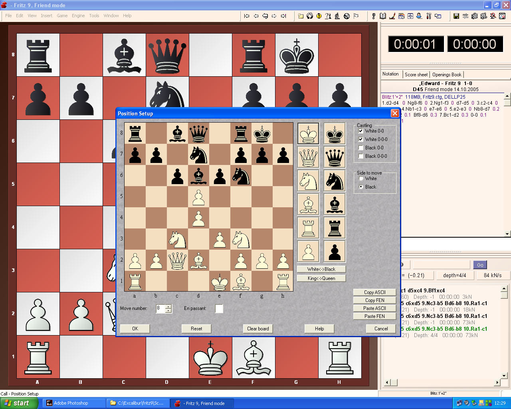This screenshot has height=409, width=511.
Task: Pick the black rook from palette
Action: coord(335,228)
